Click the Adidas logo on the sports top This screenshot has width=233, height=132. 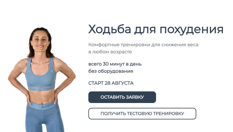pyautogui.click(x=52, y=72)
